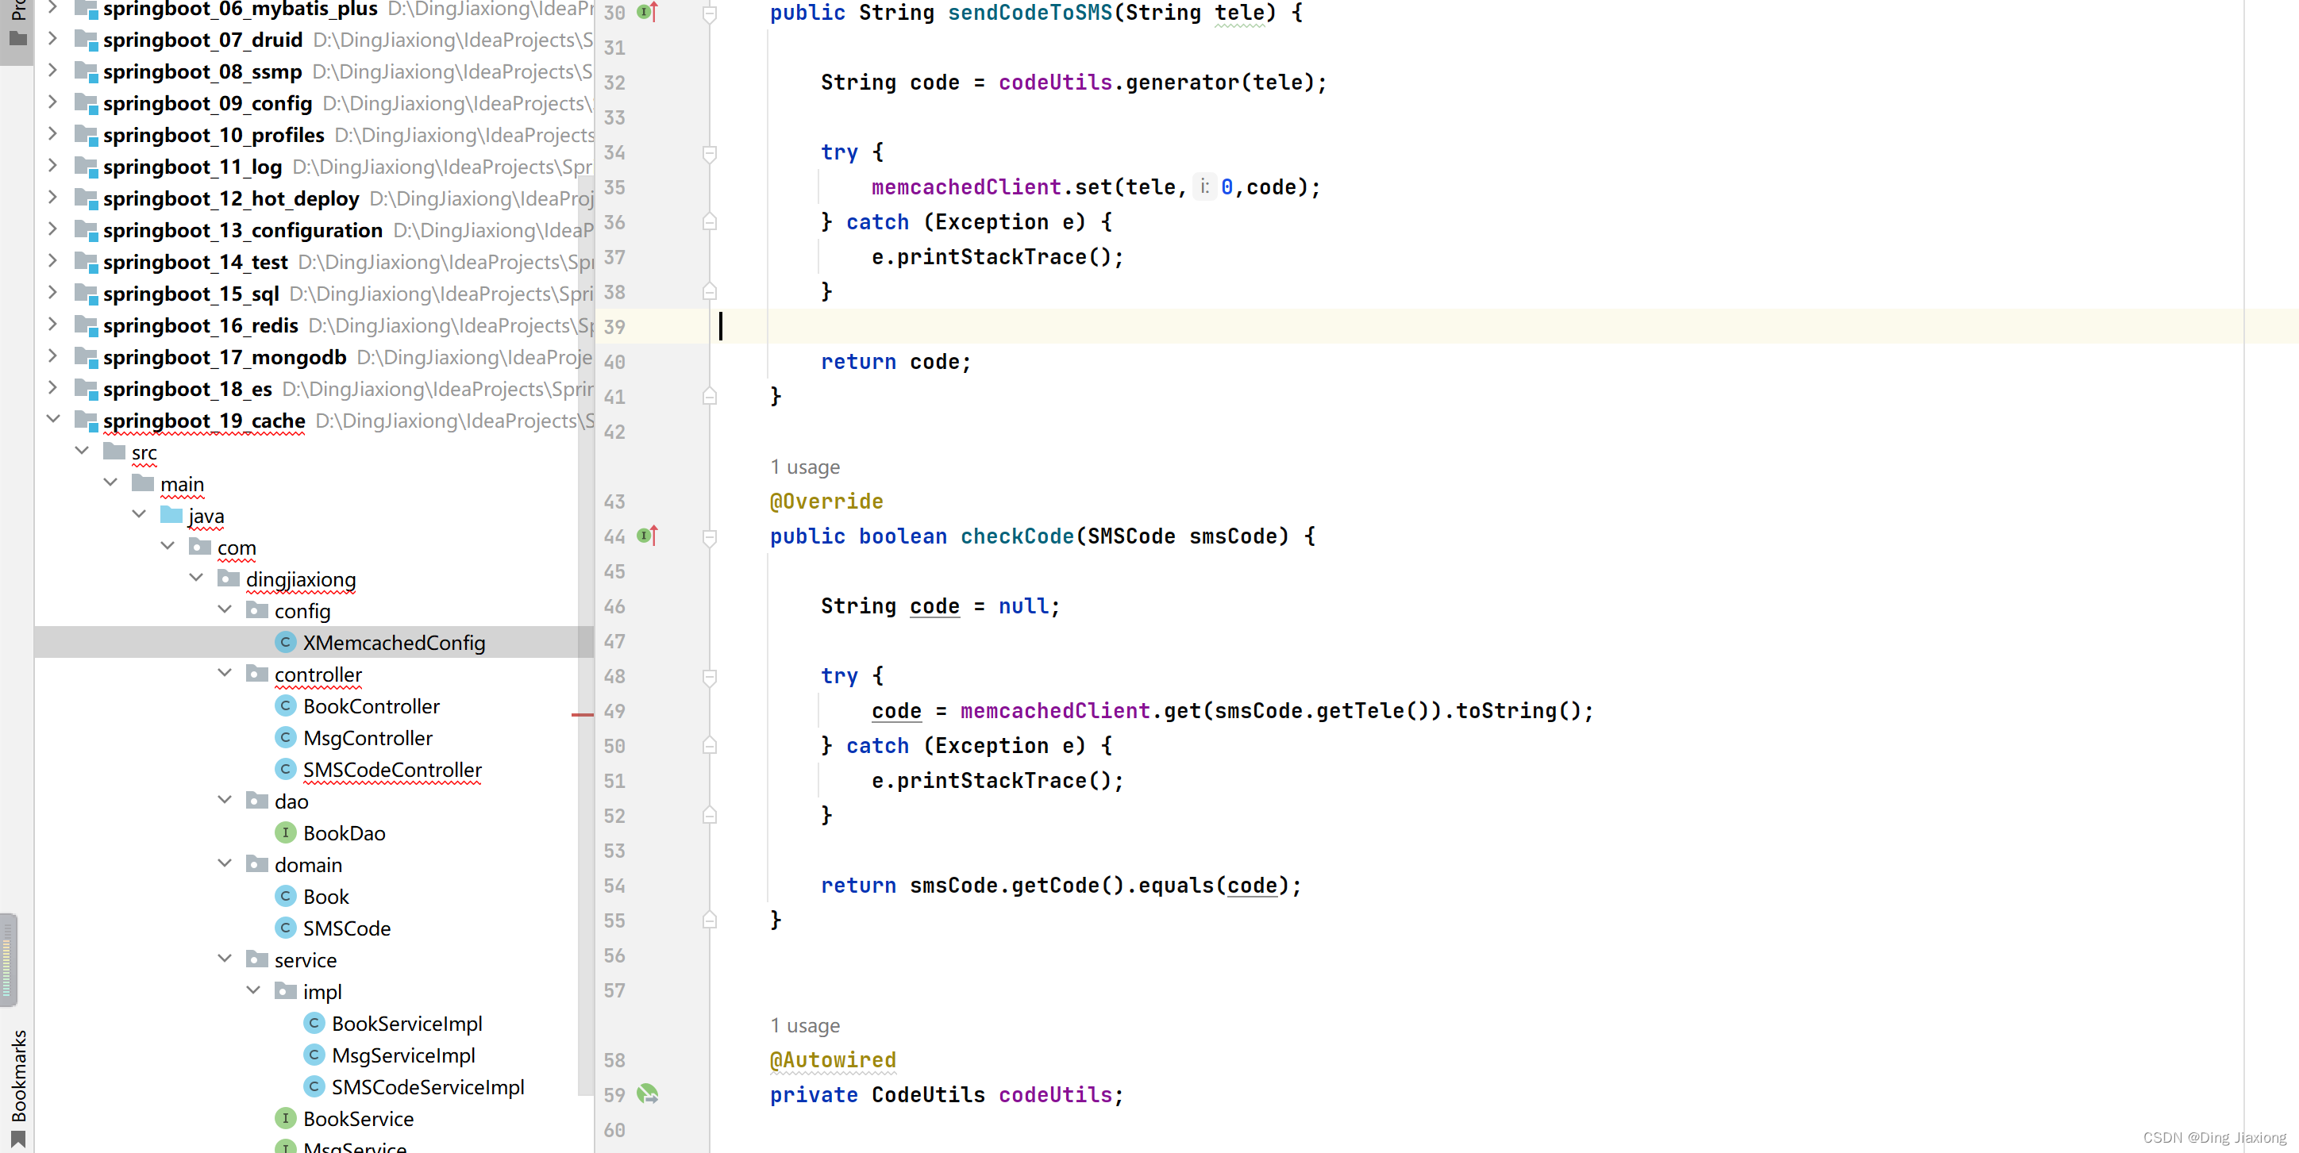Select springboot_10_profiles module
Image resolution: width=2299 pixels, height=1153 pixels.
coord(214,135)
